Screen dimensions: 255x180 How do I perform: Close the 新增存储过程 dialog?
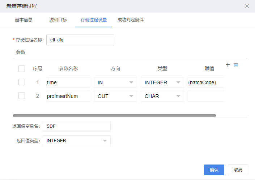(247, 6)
